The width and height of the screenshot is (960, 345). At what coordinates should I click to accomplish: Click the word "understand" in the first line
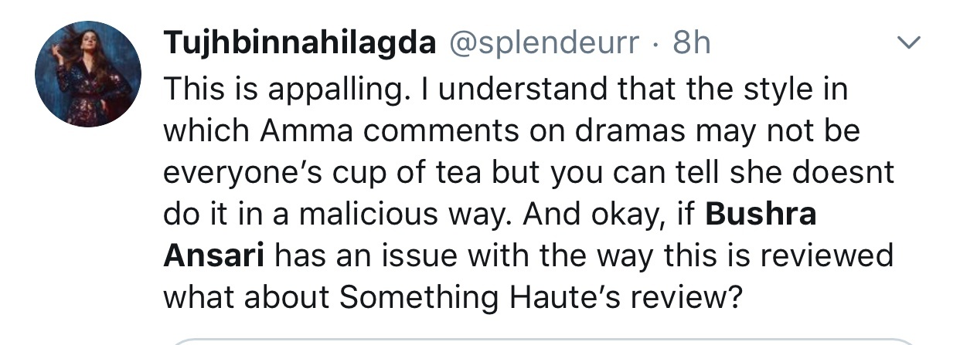tap(505, 89)
